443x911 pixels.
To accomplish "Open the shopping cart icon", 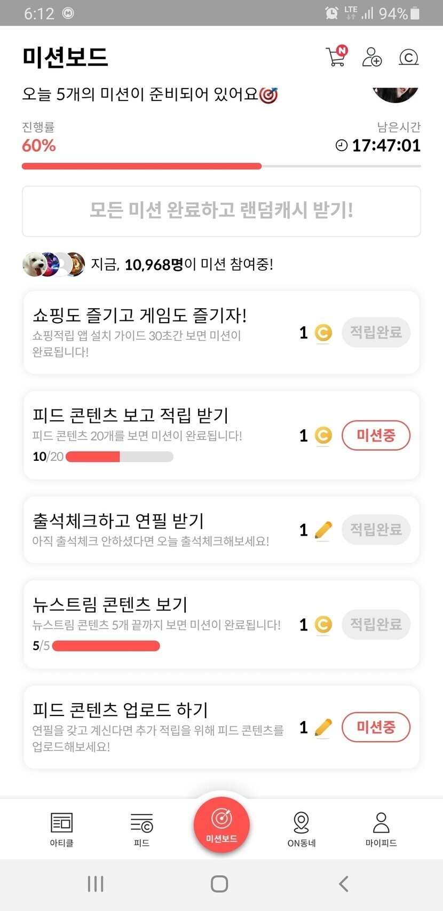I will coord(336,57).
